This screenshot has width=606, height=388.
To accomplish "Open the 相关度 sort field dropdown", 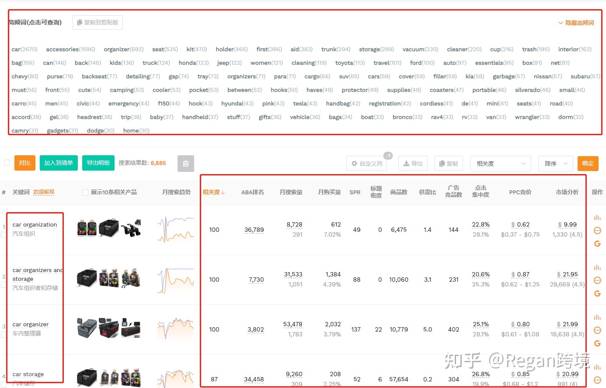I will point(500,163).
